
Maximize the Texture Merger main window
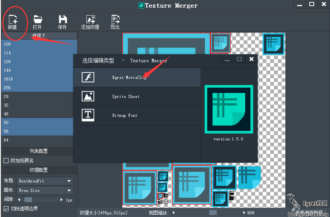point(312,4)
